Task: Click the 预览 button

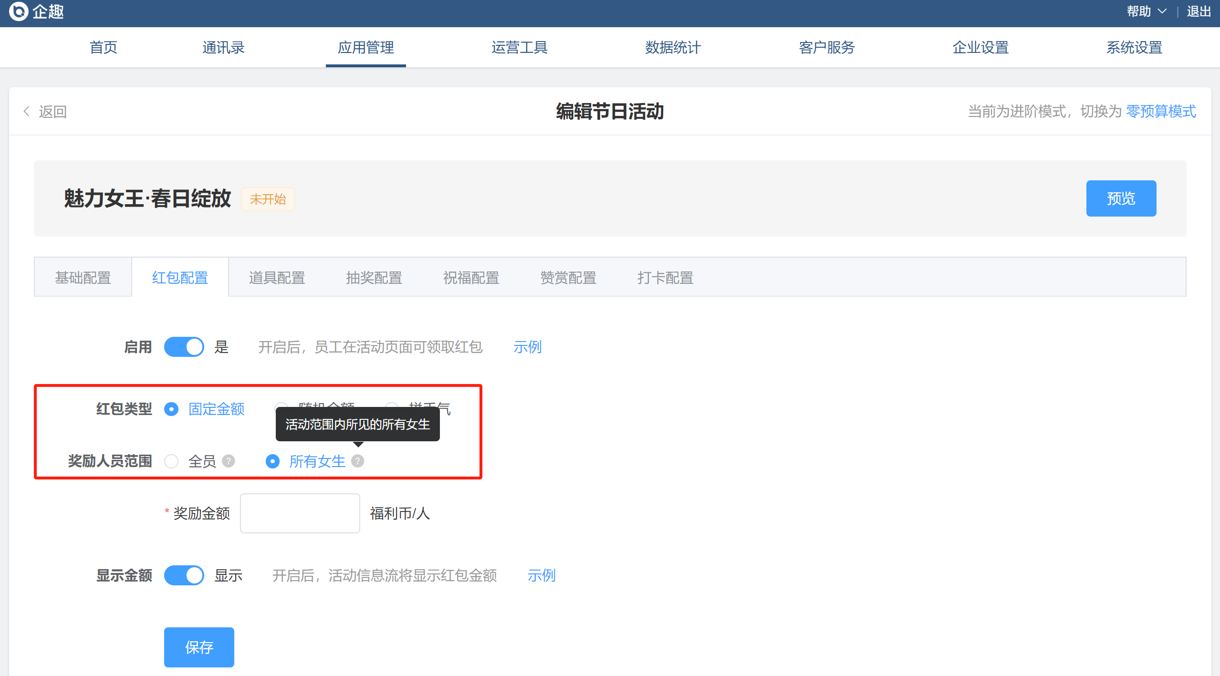Action: (x=1121, y=198)
